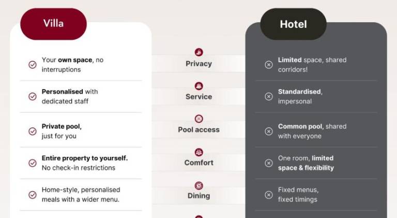397x218 pixels.
Task: Click the checkmark beside Home-style, personalised meals
Action: (33, 195)
